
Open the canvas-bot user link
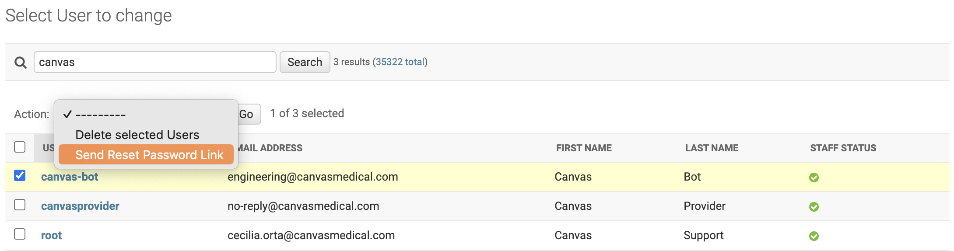[x=70, y=177]
